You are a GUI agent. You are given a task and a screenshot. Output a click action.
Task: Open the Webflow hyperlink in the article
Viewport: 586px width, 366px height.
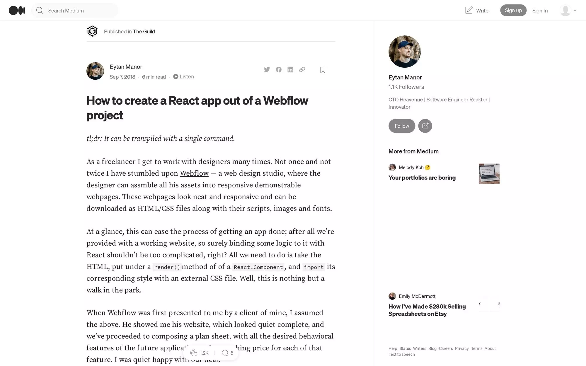tap(194, 173)
